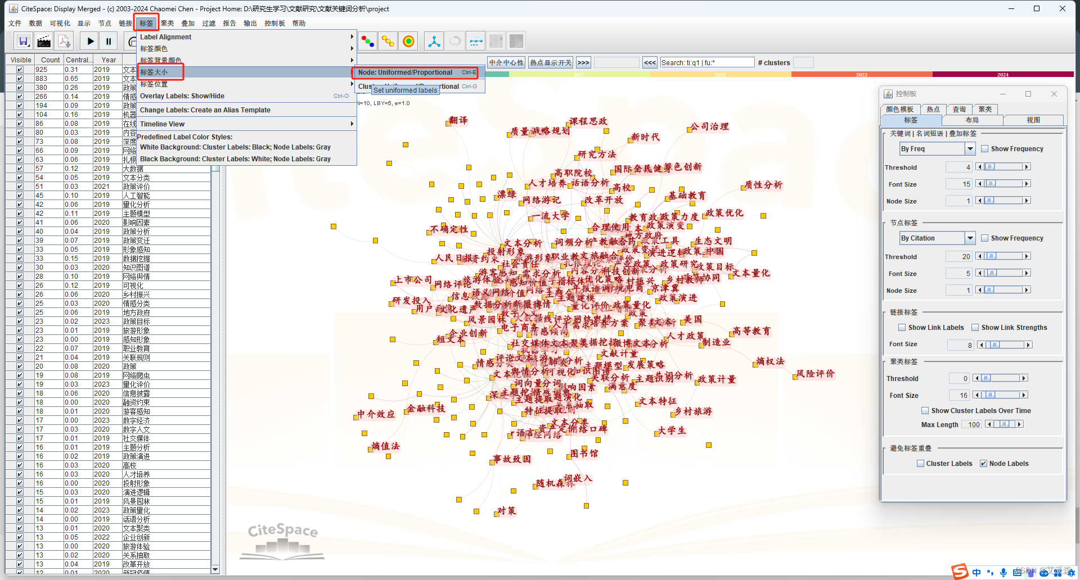Click right arrow of node label Threshold scrollbar

1027,256
